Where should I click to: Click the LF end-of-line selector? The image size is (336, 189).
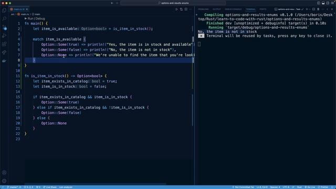click(x=293, y=187)
